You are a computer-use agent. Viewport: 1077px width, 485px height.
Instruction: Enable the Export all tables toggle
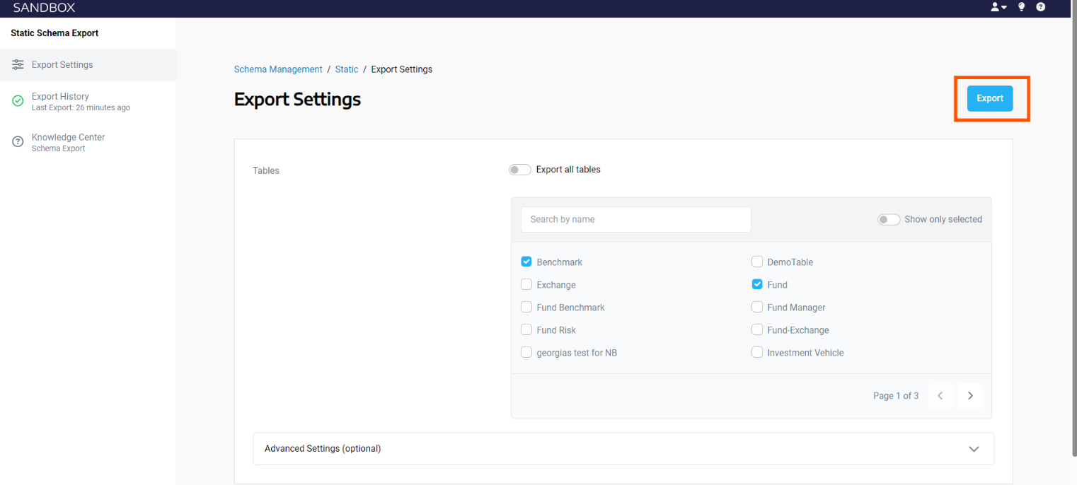click(519, 170)
